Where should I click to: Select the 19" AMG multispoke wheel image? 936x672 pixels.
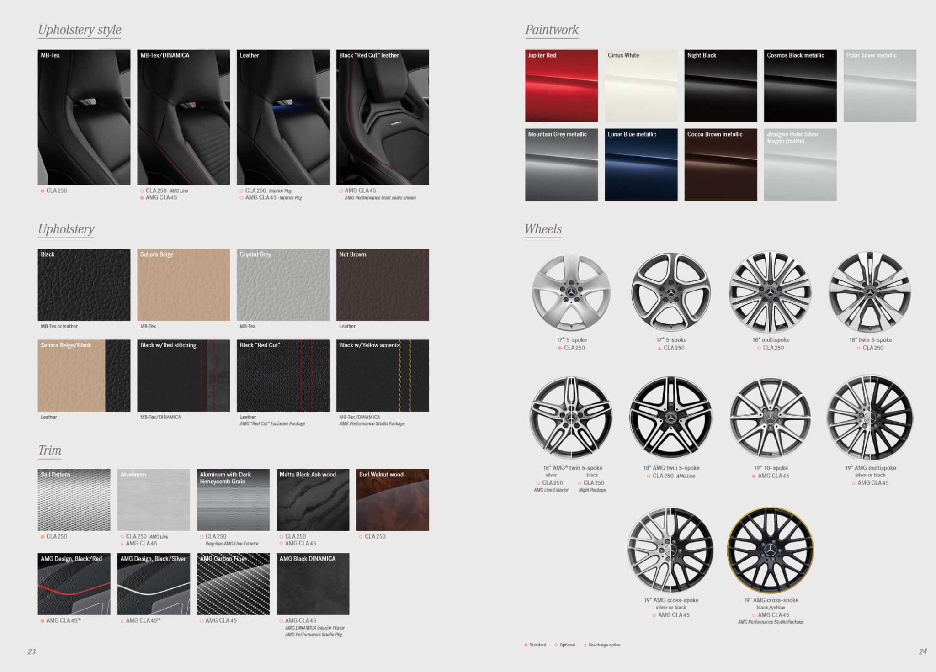[870, 418]
